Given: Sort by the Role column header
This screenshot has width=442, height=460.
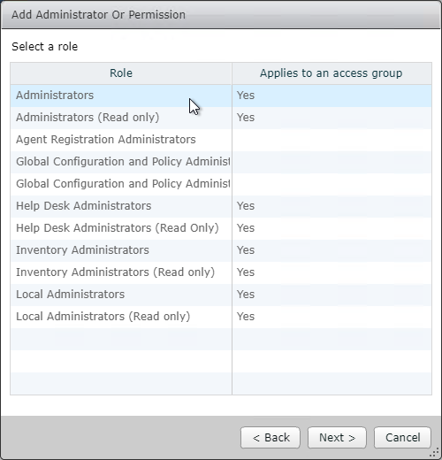Looking at the screenshot, I should (121, 73).
